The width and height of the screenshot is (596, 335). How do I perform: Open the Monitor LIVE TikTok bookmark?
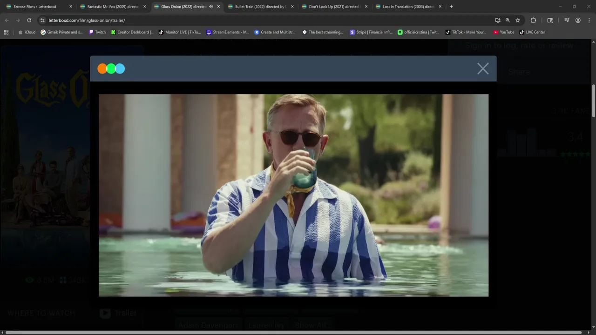tap(180, 32)
